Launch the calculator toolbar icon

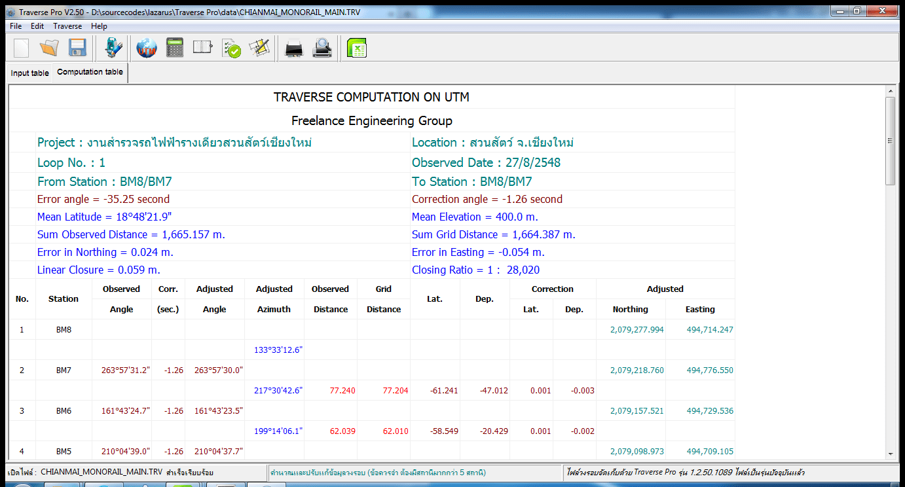(x=175, y=48)
